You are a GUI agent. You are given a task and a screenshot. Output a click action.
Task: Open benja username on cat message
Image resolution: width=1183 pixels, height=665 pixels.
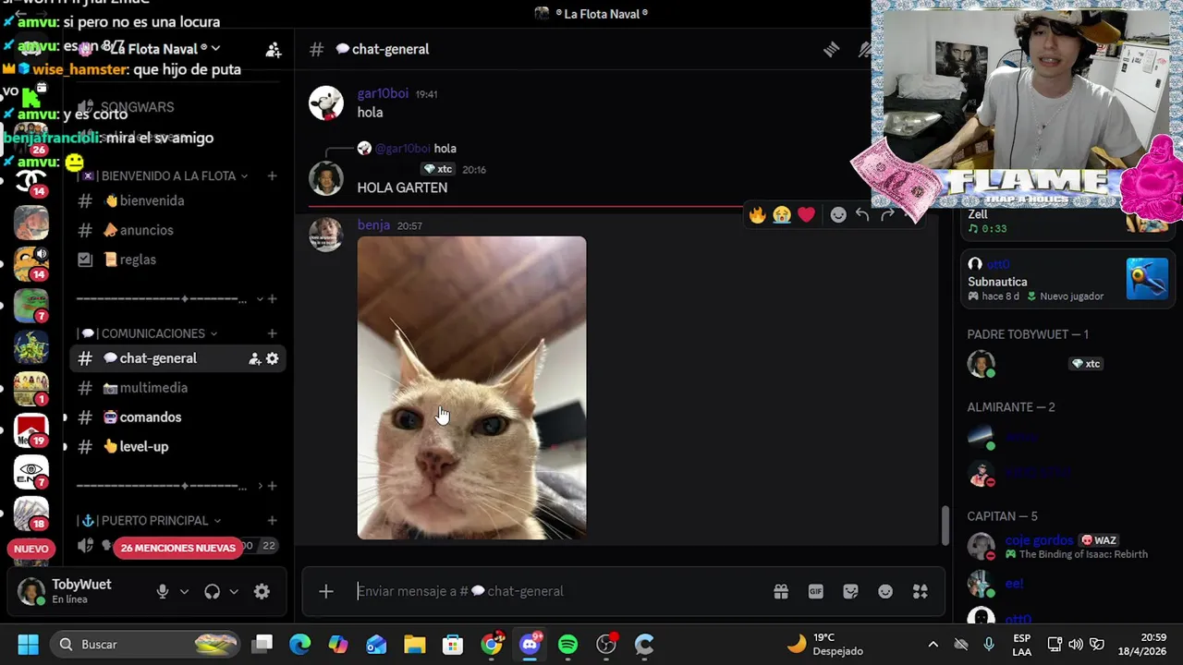pyautogui.click(x=373, y=225)
